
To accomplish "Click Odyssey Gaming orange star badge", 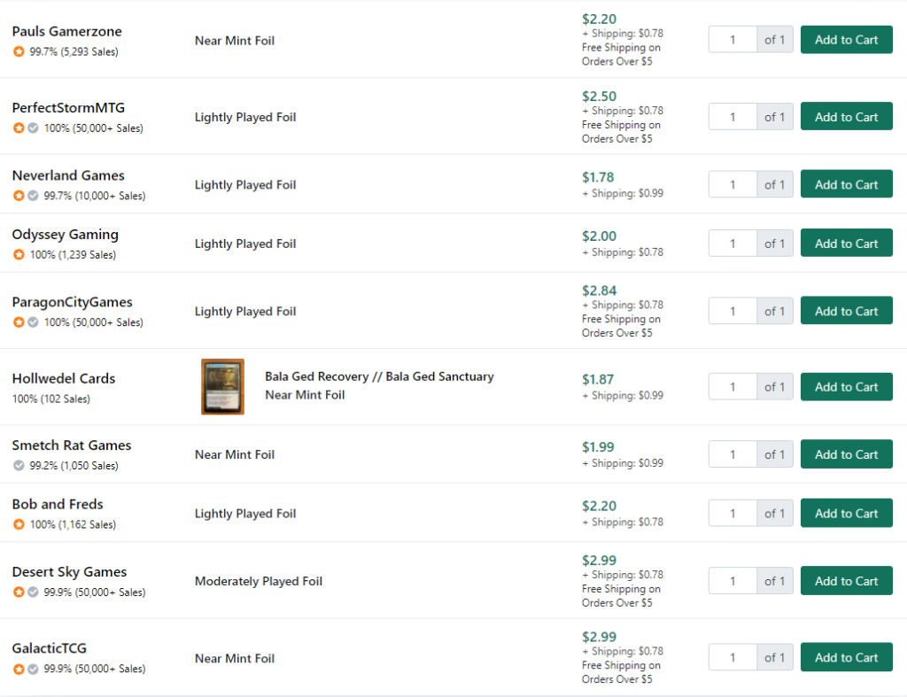I will tap(19, 254).
